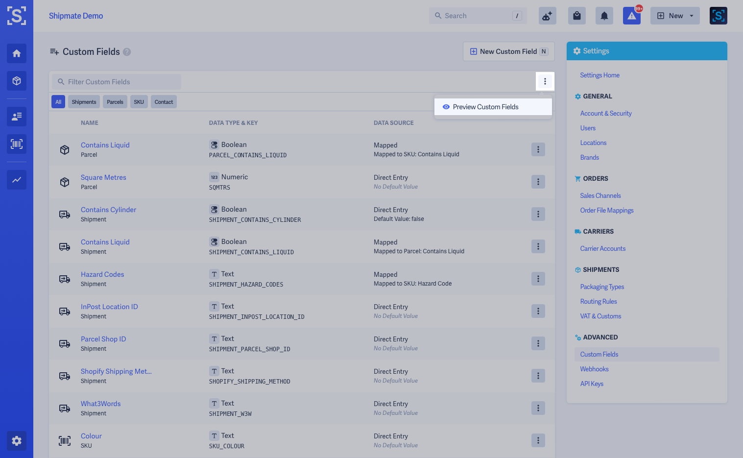Go to Settings Home
Viewport: 743px width, 458px height.
[x=599, y=75]
